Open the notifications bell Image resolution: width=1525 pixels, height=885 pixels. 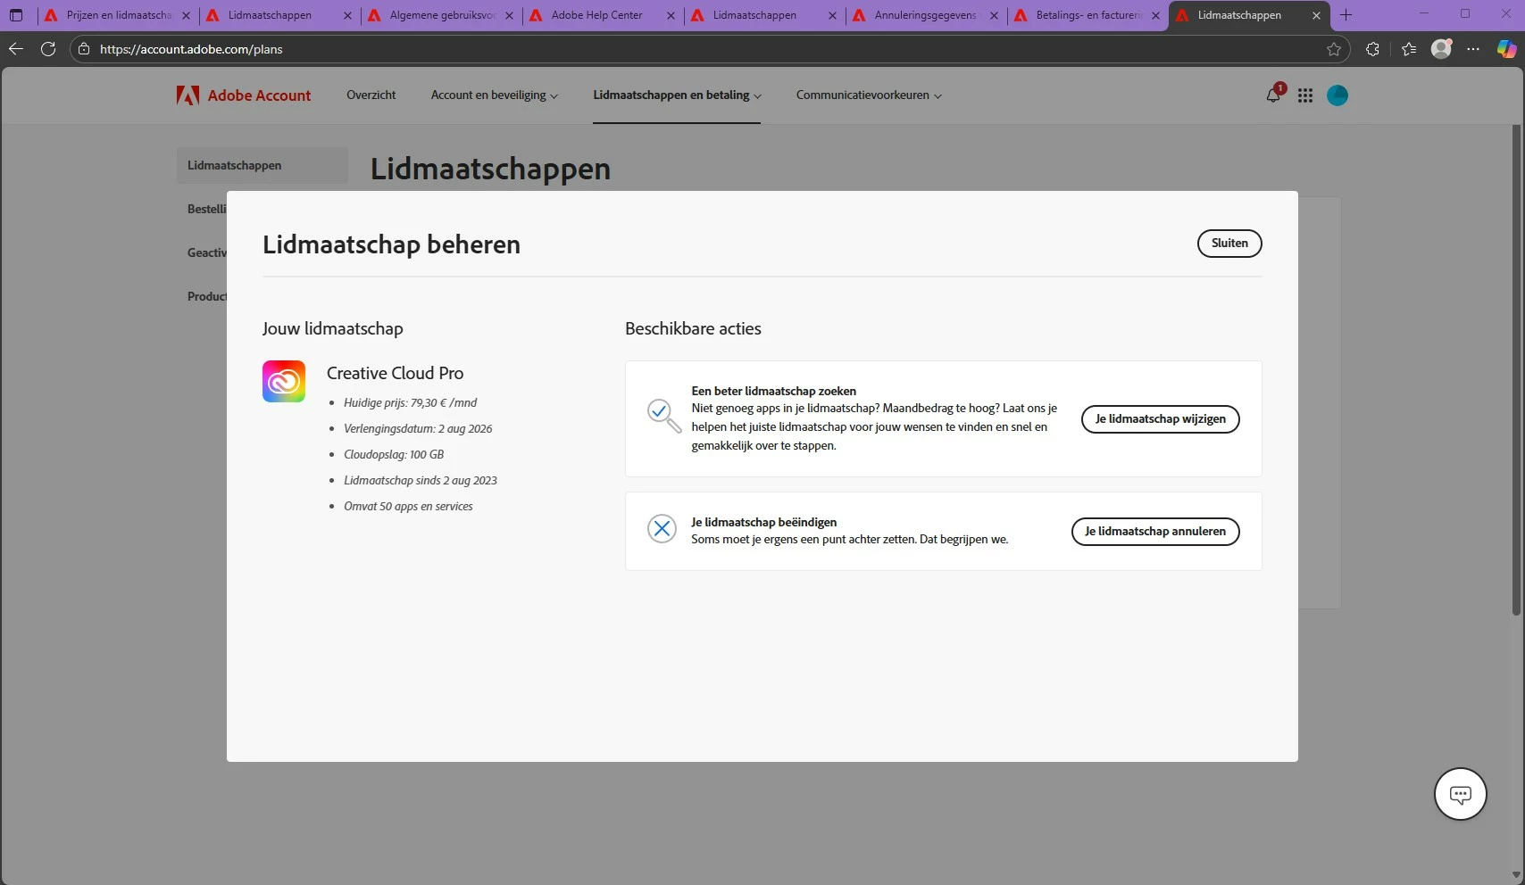1273,95
